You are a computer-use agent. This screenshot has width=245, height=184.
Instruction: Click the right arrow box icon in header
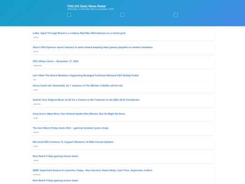[x=176, y=15]
